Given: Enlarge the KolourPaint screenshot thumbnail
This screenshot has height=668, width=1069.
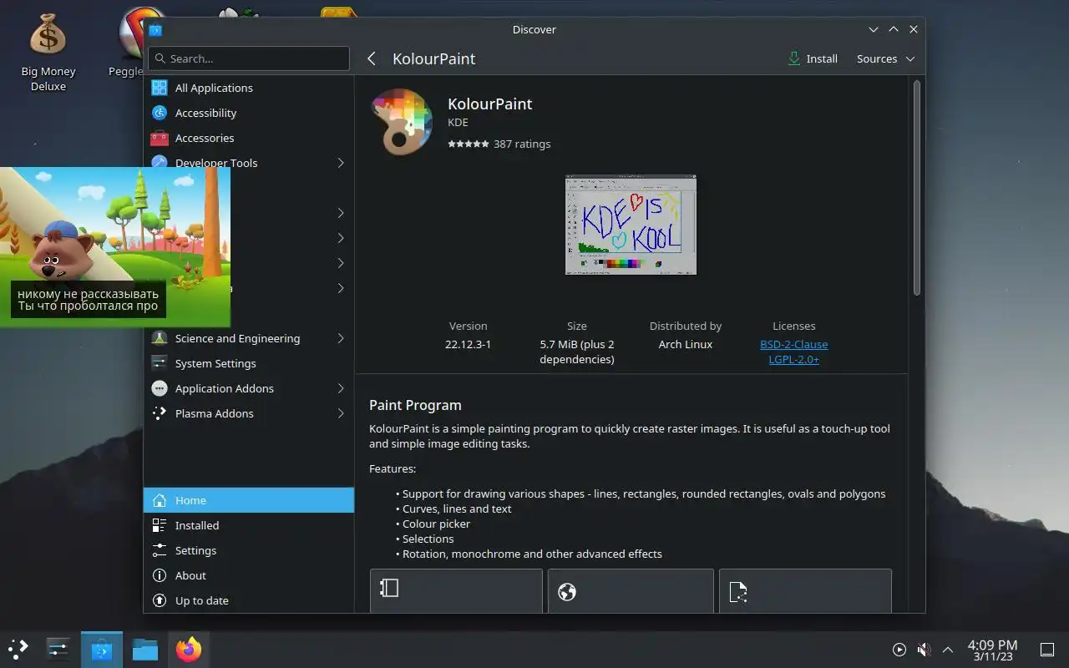Looking at the screenshot, I should tap(631, 225).
